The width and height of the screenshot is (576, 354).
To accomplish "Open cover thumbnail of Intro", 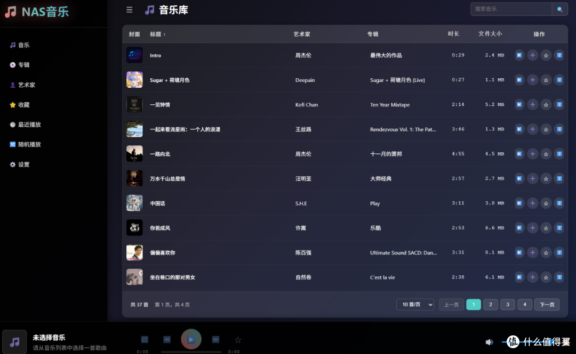I will (134, 55).
